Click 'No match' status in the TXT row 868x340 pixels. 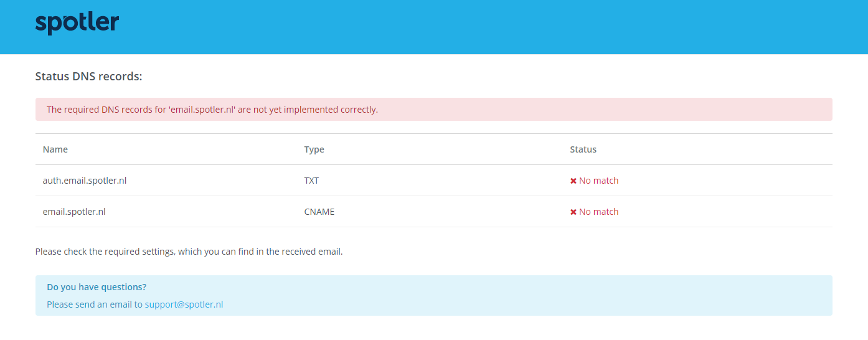pos(599,181)
